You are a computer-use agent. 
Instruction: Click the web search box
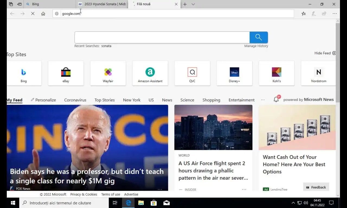162,37
